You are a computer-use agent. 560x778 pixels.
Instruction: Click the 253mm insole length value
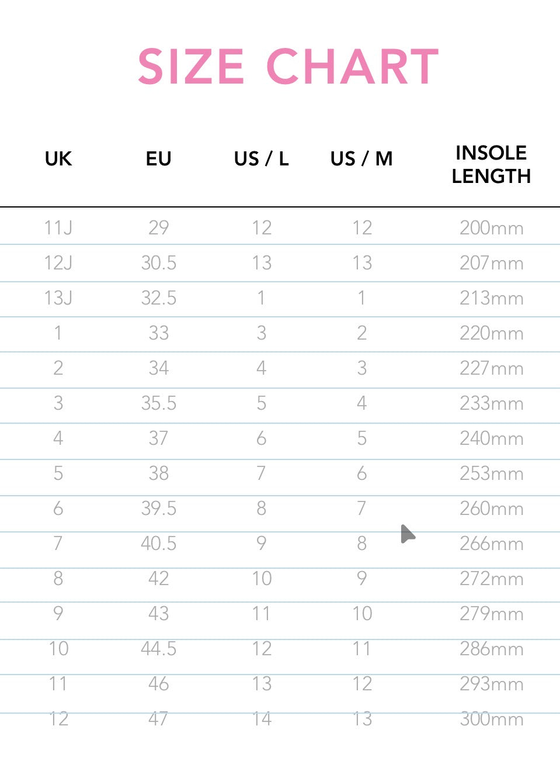point(491,473)
